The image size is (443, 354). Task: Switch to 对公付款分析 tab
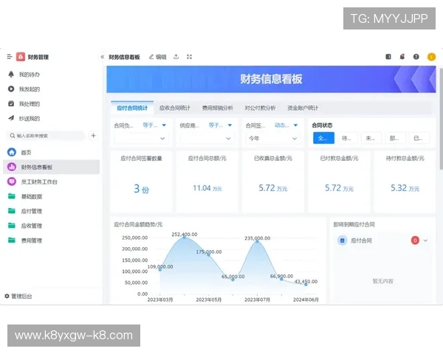coord(260,108)
